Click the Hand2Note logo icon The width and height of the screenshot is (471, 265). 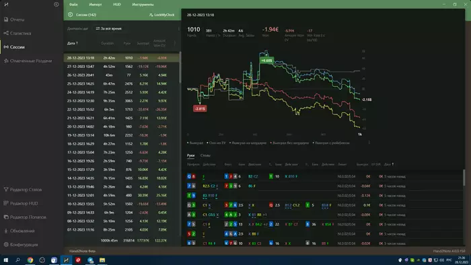point(6,5)
